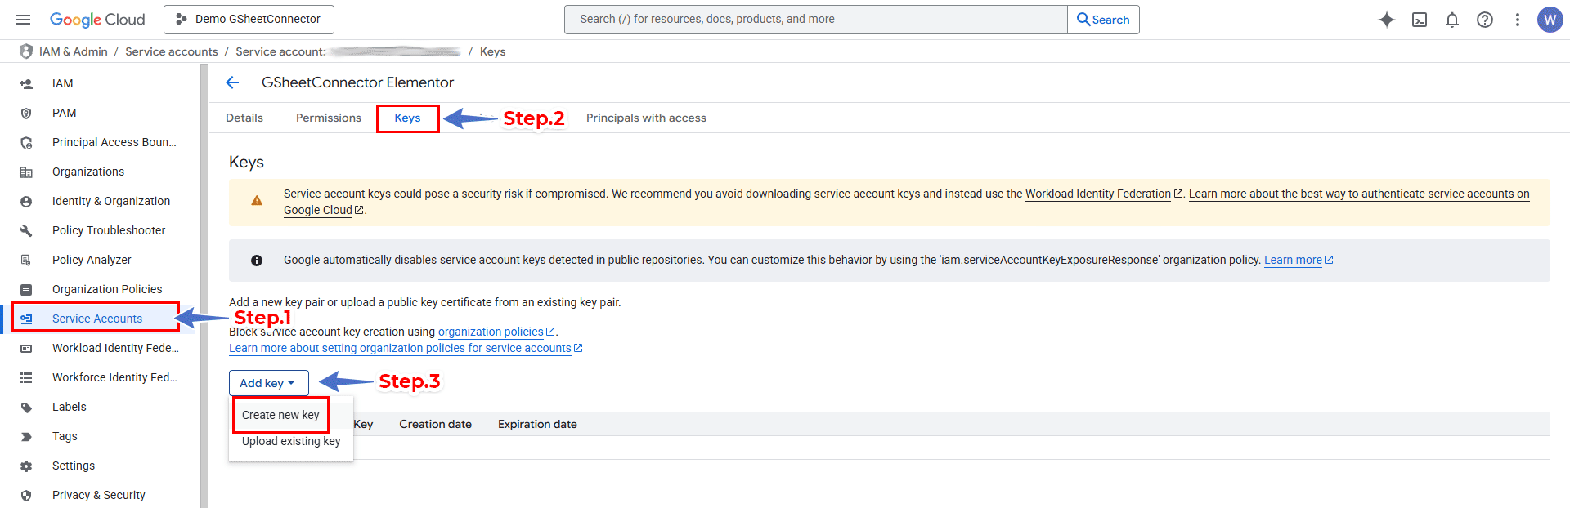
Task: Click the Gemini sparkle icon
Action: [x=1386, y=20]
